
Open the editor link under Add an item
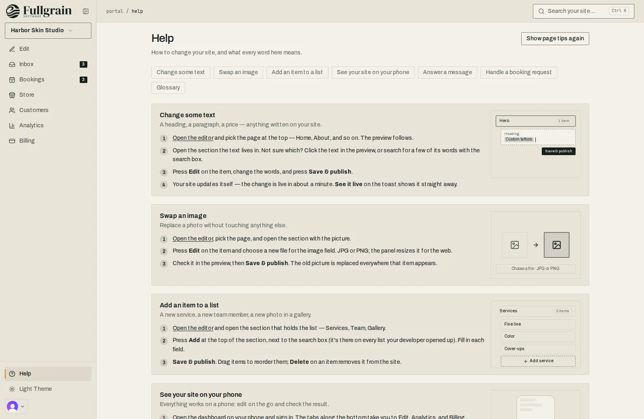[x=193, y=328]
